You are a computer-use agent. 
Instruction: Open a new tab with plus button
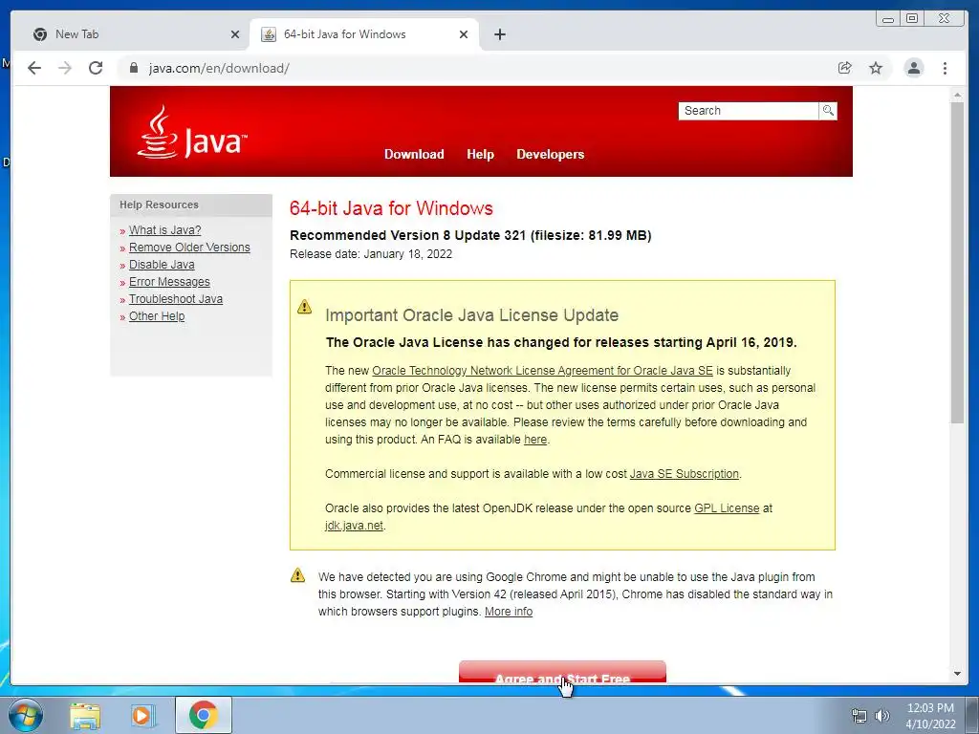(499, 34)
